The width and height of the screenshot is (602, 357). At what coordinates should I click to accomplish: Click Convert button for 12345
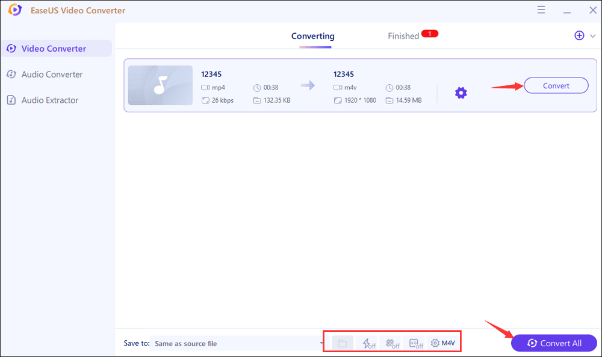556,85
